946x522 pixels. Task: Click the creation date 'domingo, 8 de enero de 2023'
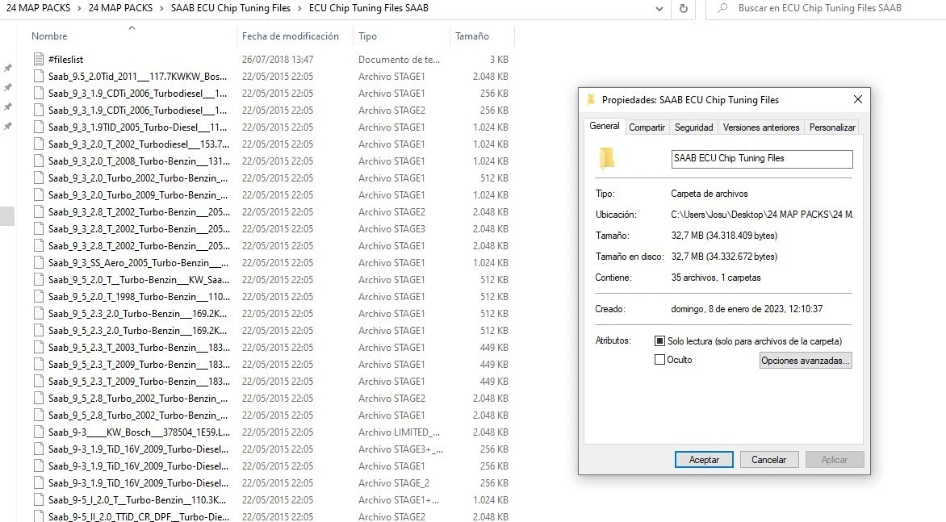point(747,309)
